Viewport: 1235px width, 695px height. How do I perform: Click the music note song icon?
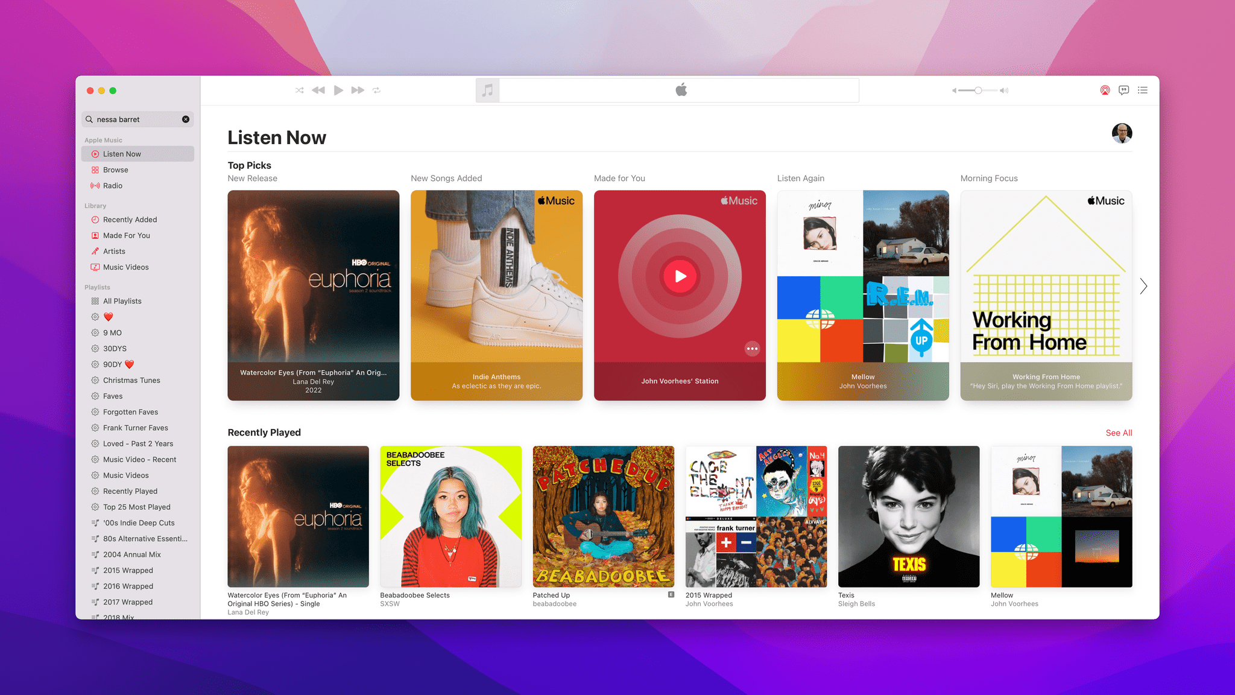pos(488,90)
